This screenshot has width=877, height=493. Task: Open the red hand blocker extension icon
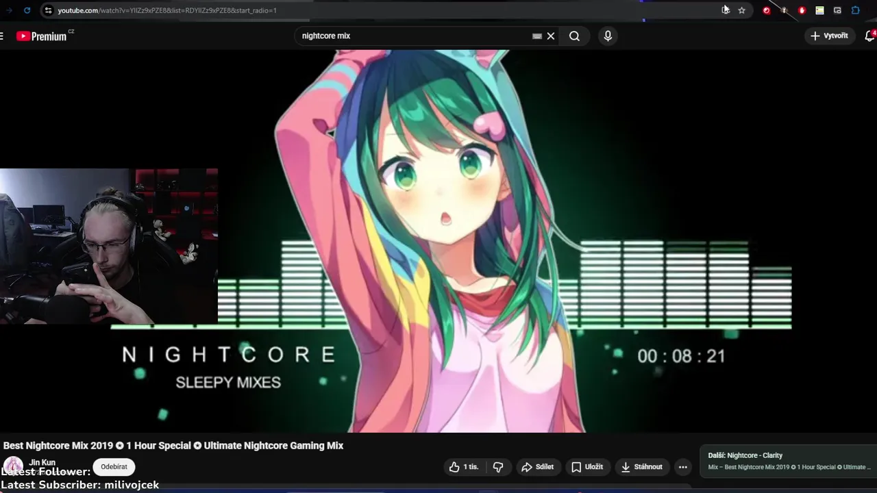click(802, 10)
